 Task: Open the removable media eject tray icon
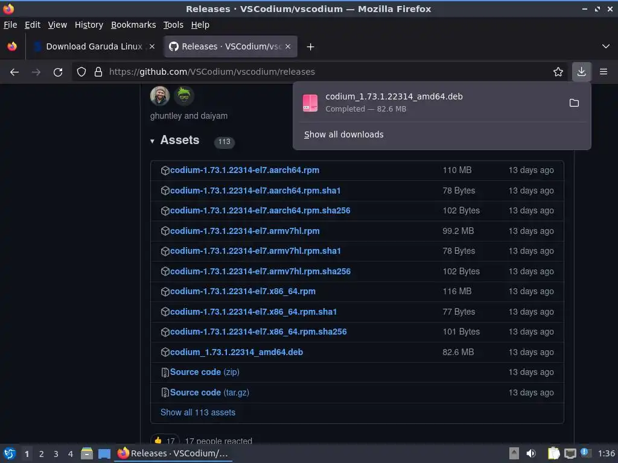pyautogui.click(x=514, y=453)
